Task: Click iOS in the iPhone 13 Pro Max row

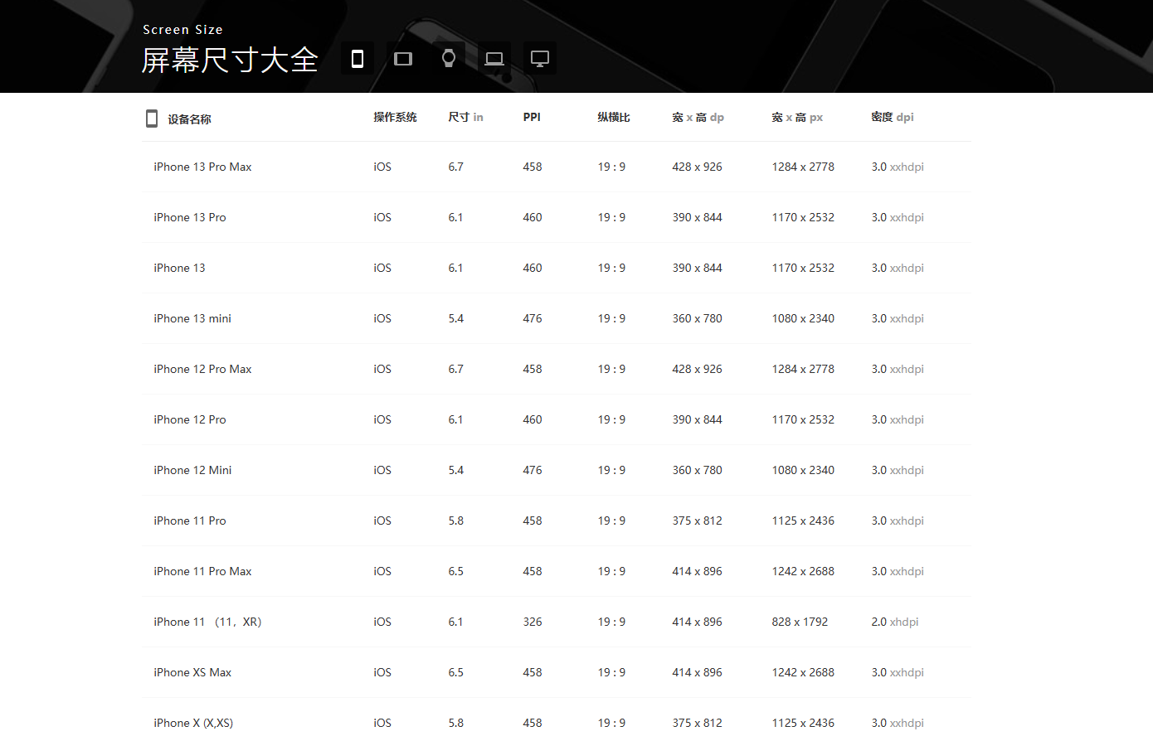Action: coord(382,167)
